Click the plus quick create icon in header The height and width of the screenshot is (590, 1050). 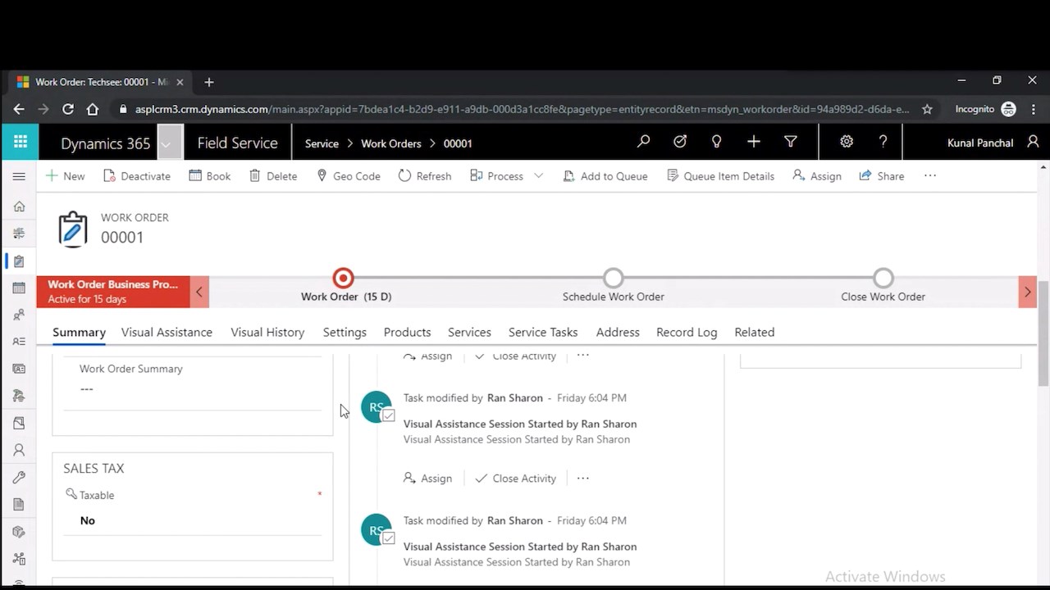coord(753,142)
